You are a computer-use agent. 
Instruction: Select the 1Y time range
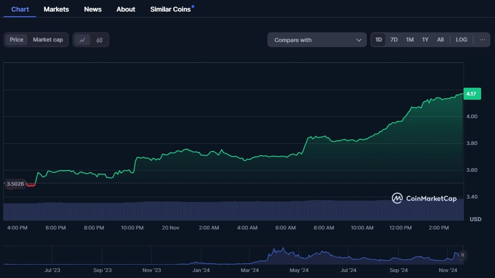pos(425,40)
